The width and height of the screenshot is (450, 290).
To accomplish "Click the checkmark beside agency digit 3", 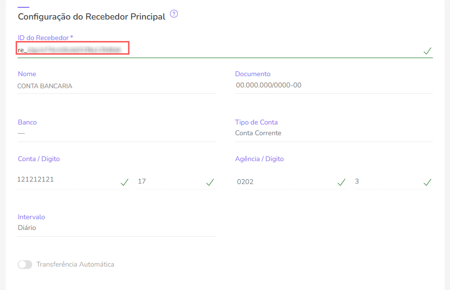I will [x=427, y=181].
